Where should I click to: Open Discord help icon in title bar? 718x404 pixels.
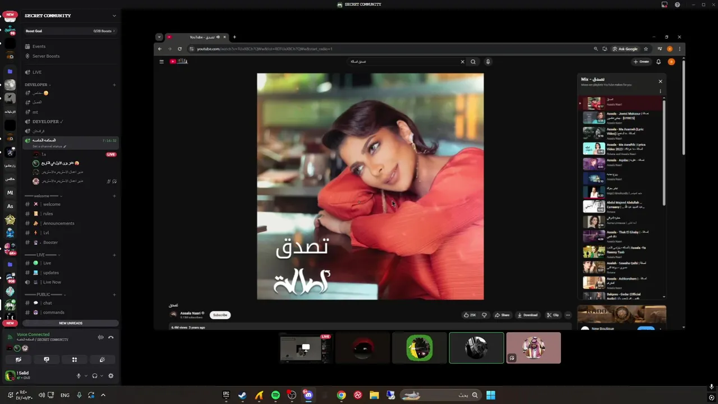677,4
